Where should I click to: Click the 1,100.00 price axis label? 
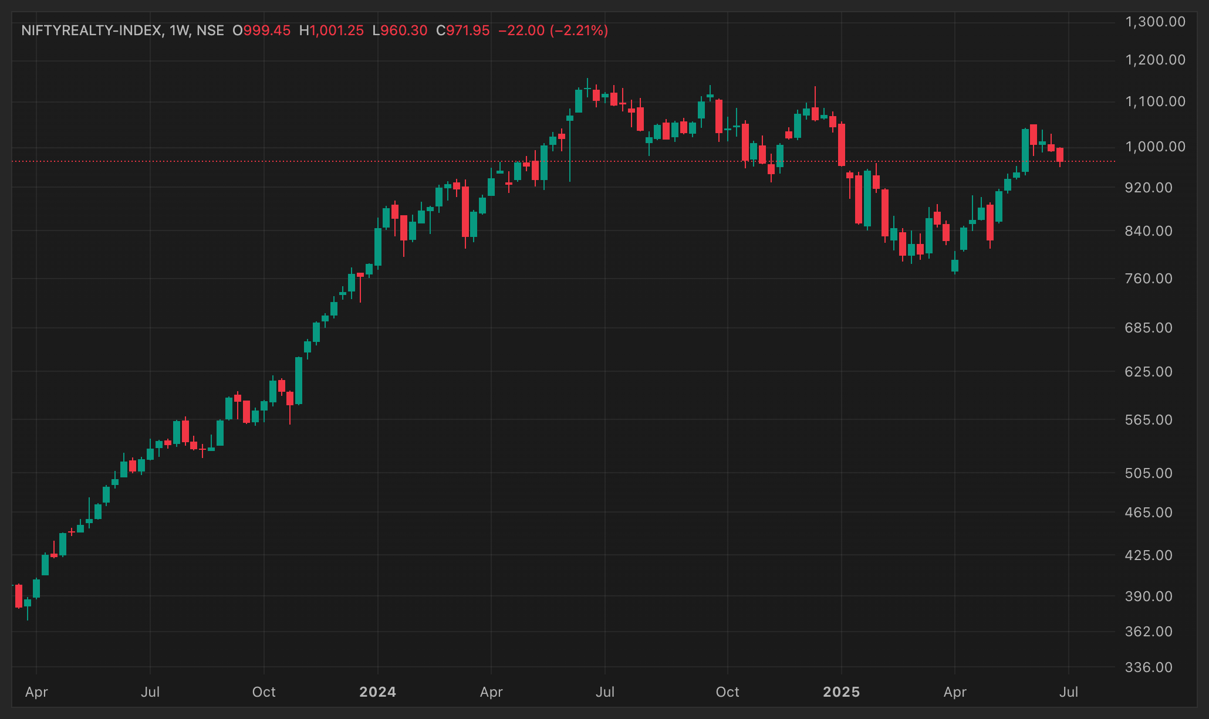click(1155, 101)
